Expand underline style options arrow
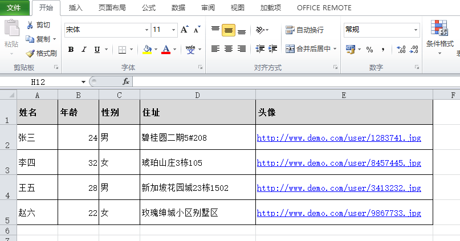Image resolution: width=460 pixels, height=241 pixels. 106,50
